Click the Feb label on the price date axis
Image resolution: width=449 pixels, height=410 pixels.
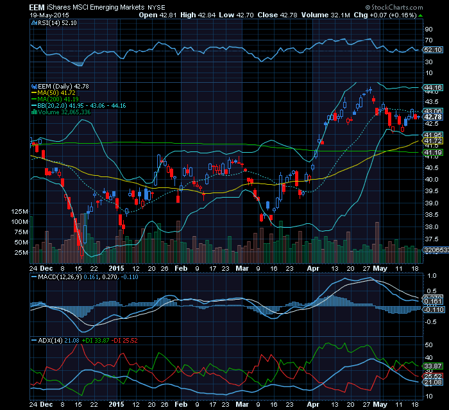pyautogui.click(x=181, y=269)
